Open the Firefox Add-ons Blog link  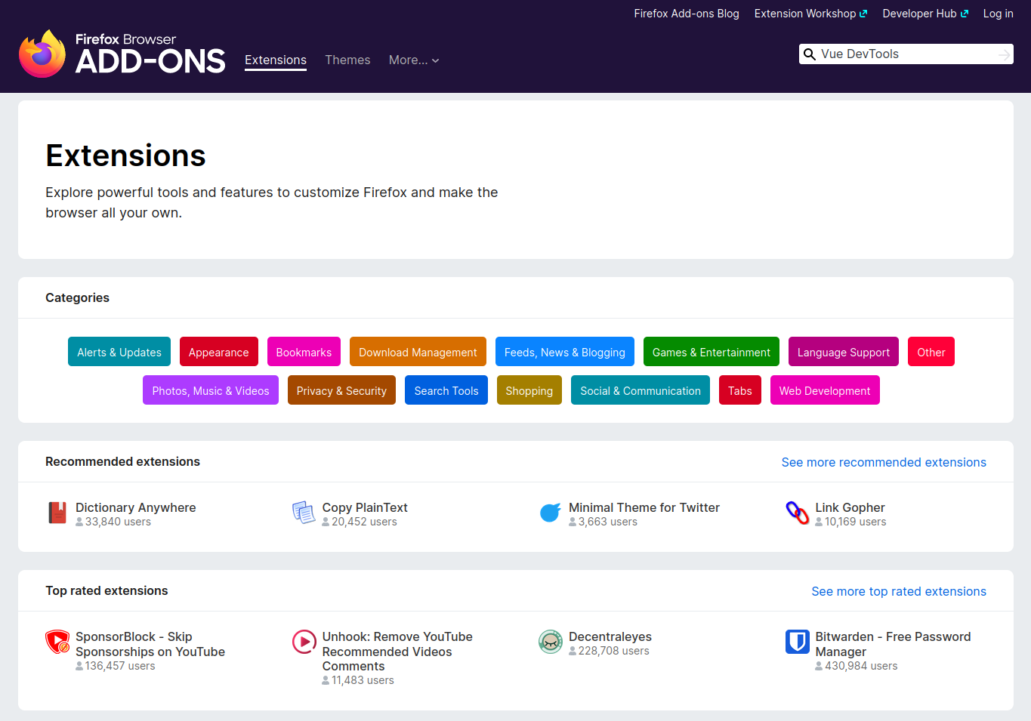[687, 14]
